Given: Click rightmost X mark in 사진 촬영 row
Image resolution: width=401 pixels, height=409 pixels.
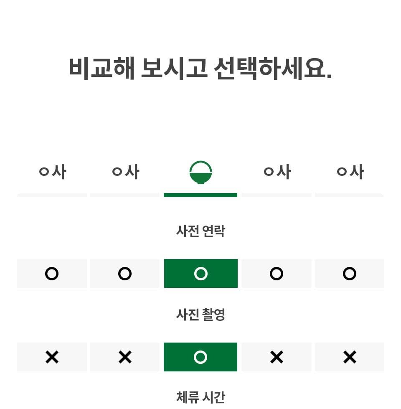Looking at the screenshot, I should point(350,357).
